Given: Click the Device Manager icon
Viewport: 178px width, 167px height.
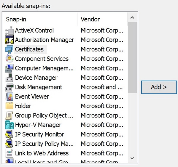Looking at the screenshot, I should (x=9, y=78).
